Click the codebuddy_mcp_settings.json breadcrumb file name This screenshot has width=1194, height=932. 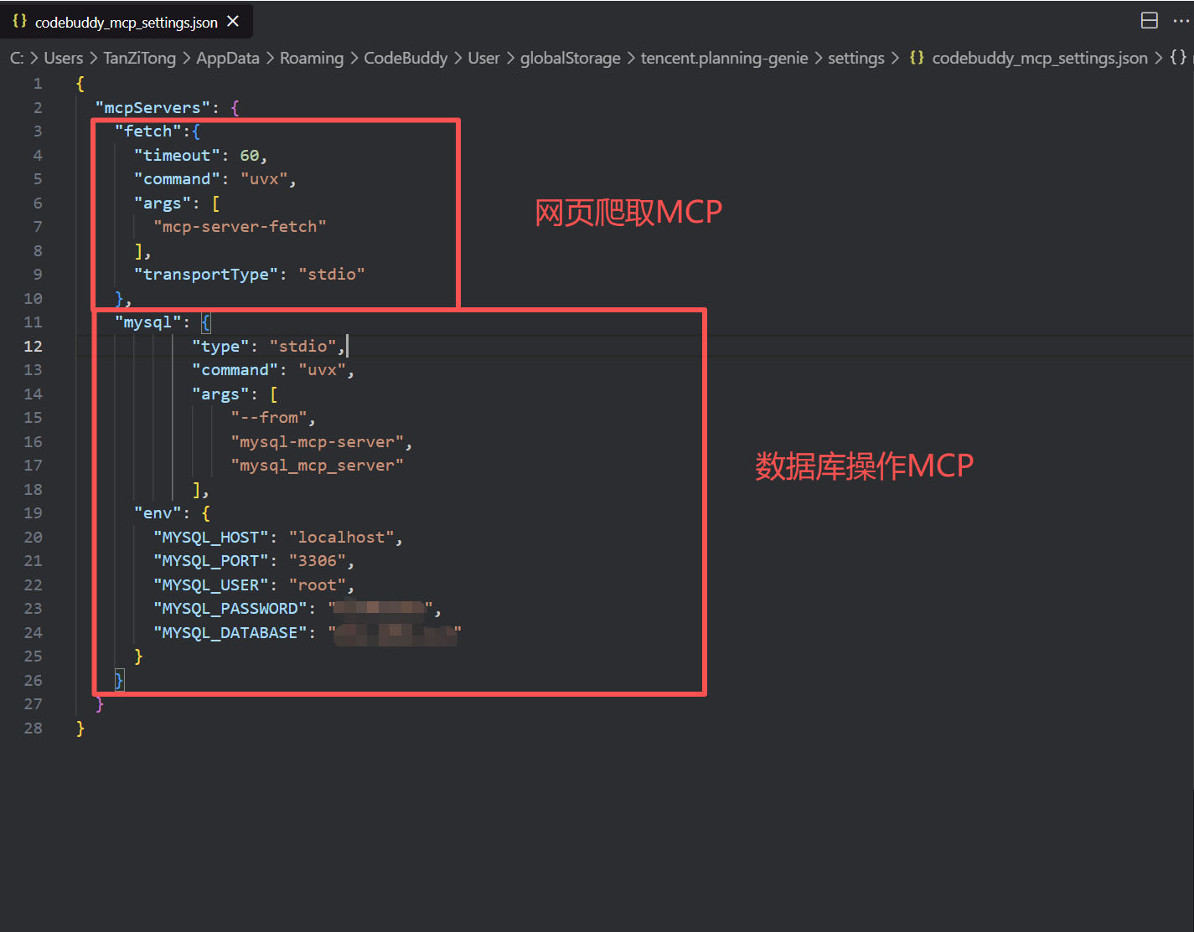point(1040,58)
